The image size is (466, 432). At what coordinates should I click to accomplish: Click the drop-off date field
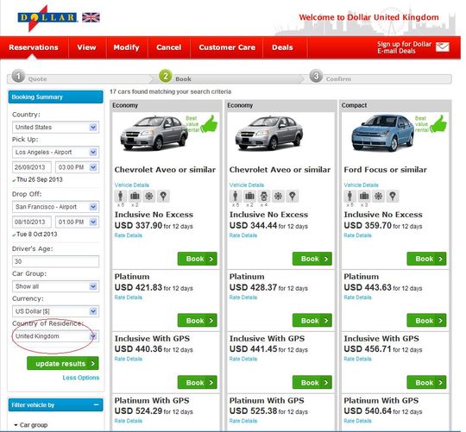(32, 222)
